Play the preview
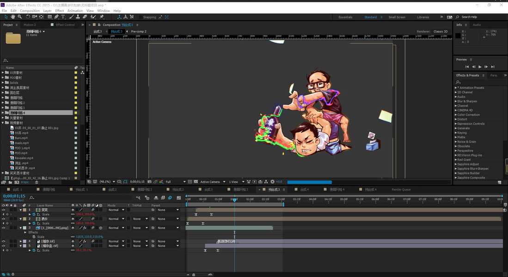Screen dimensions: 508x277 (x=480, y=67)
